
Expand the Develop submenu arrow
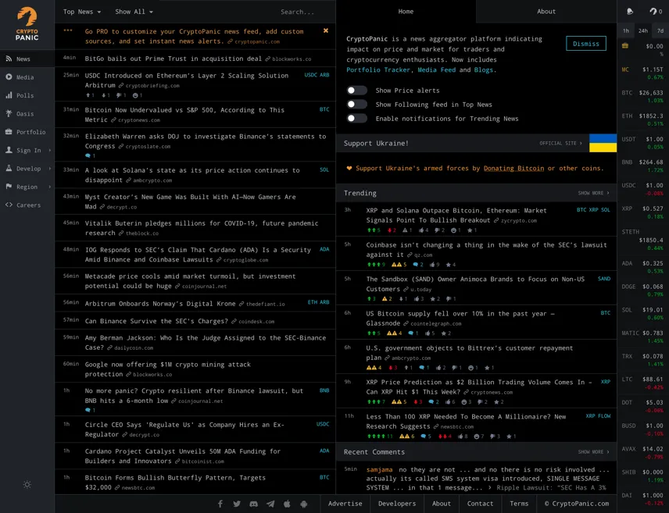click(50, 169)
